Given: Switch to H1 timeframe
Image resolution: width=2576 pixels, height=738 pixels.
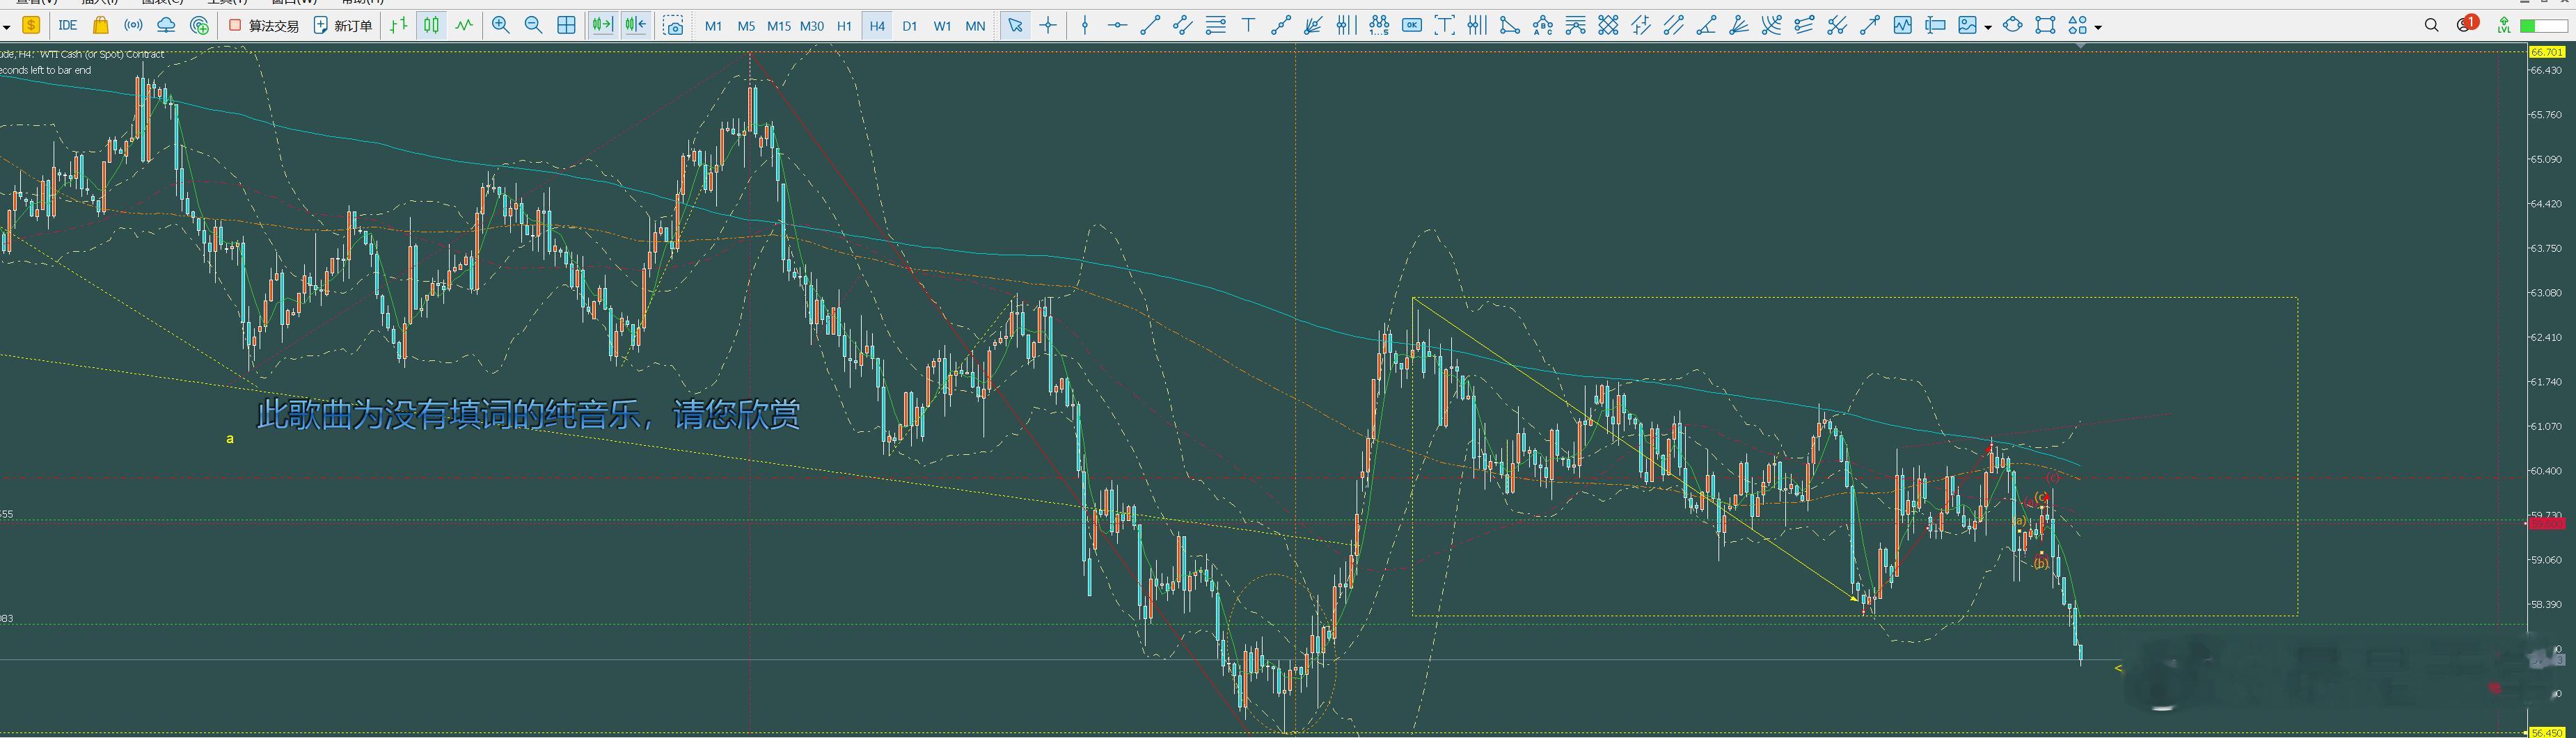Looking at the screenshot, I should (844, 26).
